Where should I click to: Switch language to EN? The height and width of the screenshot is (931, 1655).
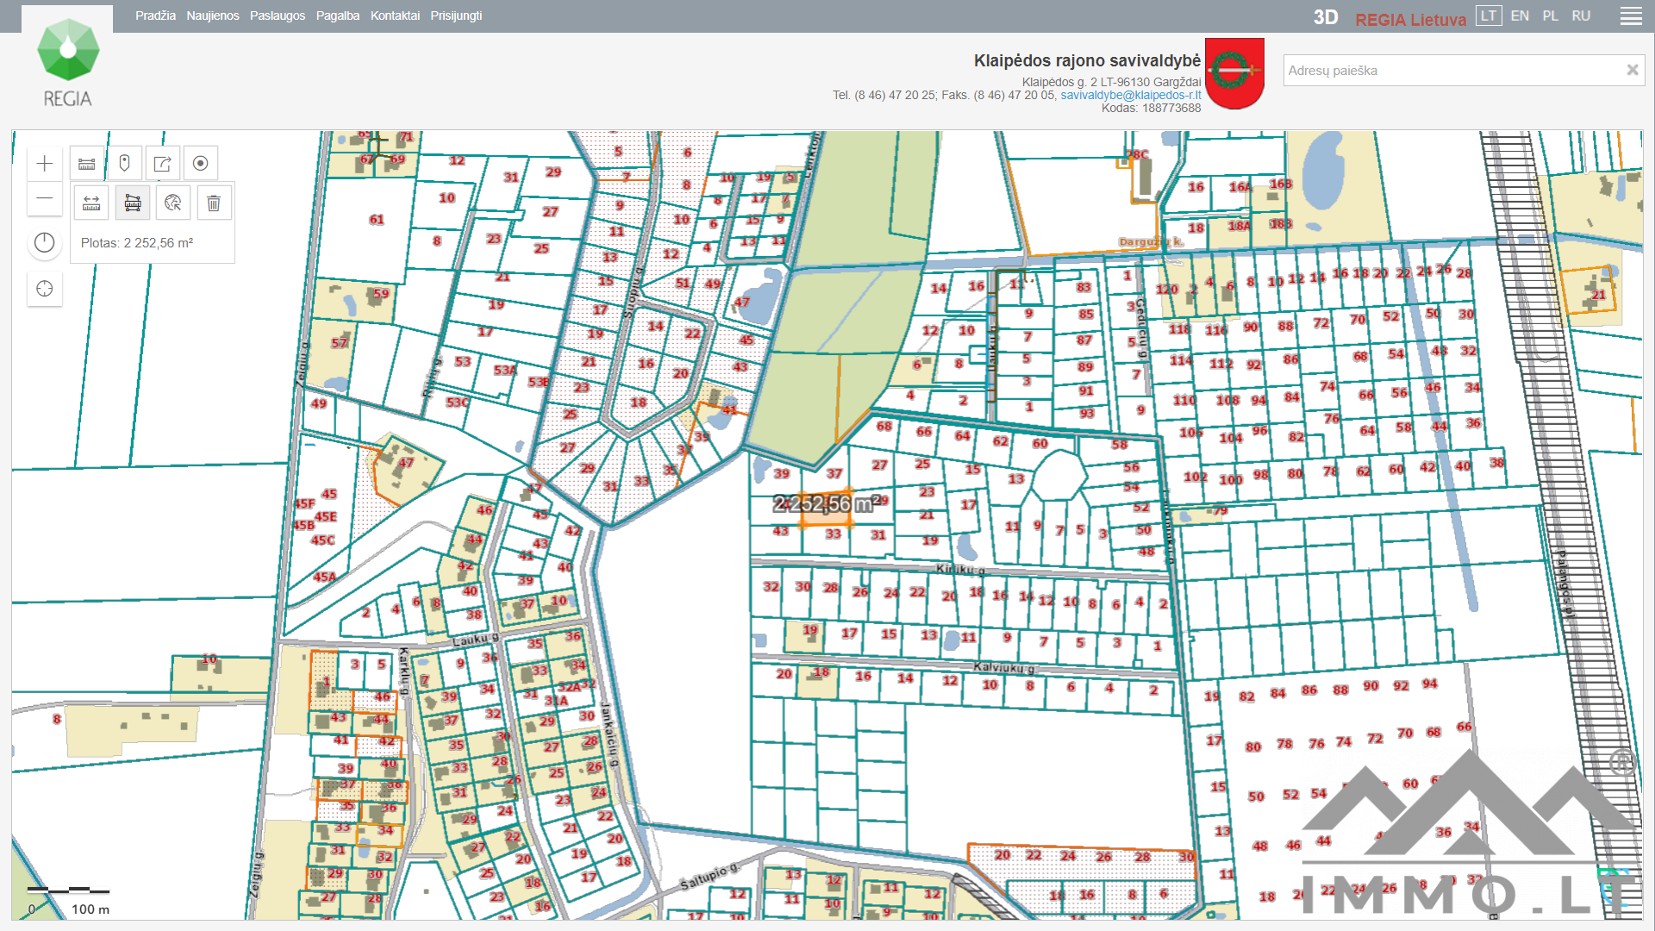click(1520, 16)
